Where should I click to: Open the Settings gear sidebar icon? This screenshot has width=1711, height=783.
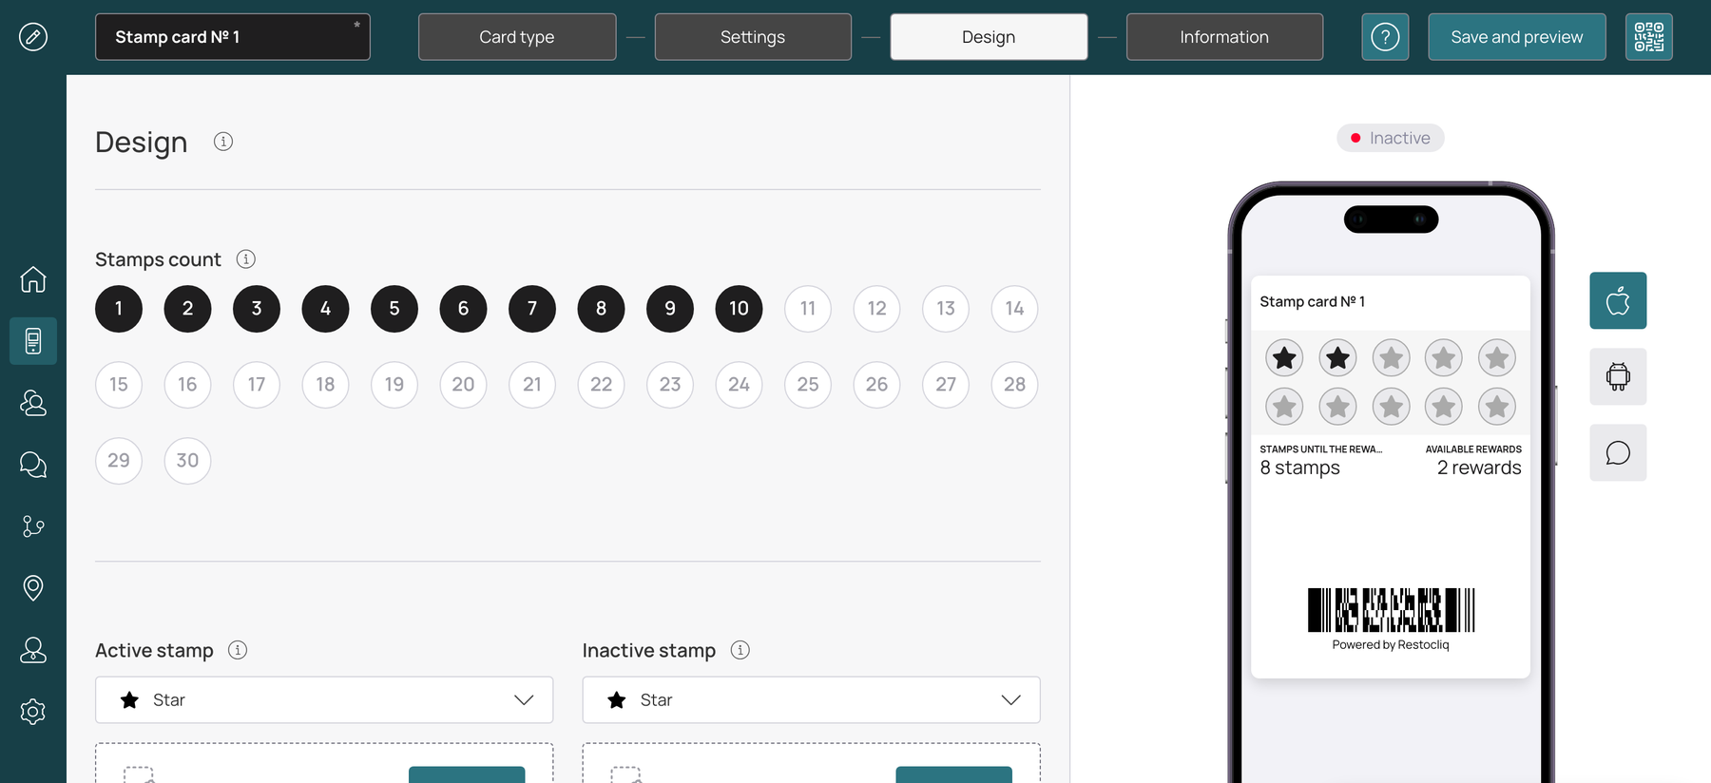click(x=33, y=712)
